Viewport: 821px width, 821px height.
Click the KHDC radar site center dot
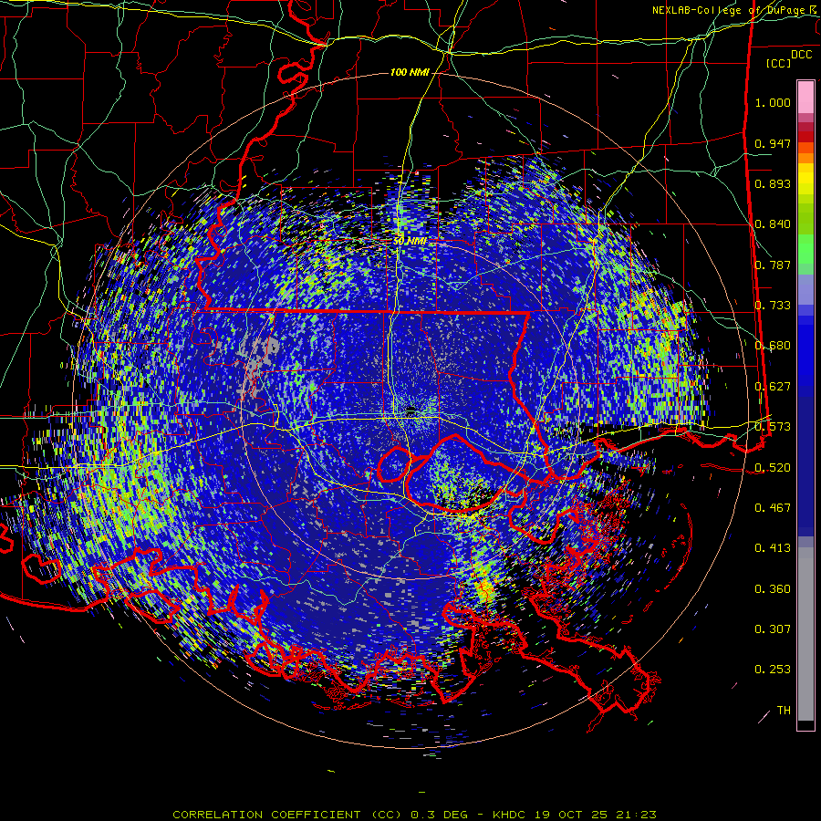coord(411,410)
